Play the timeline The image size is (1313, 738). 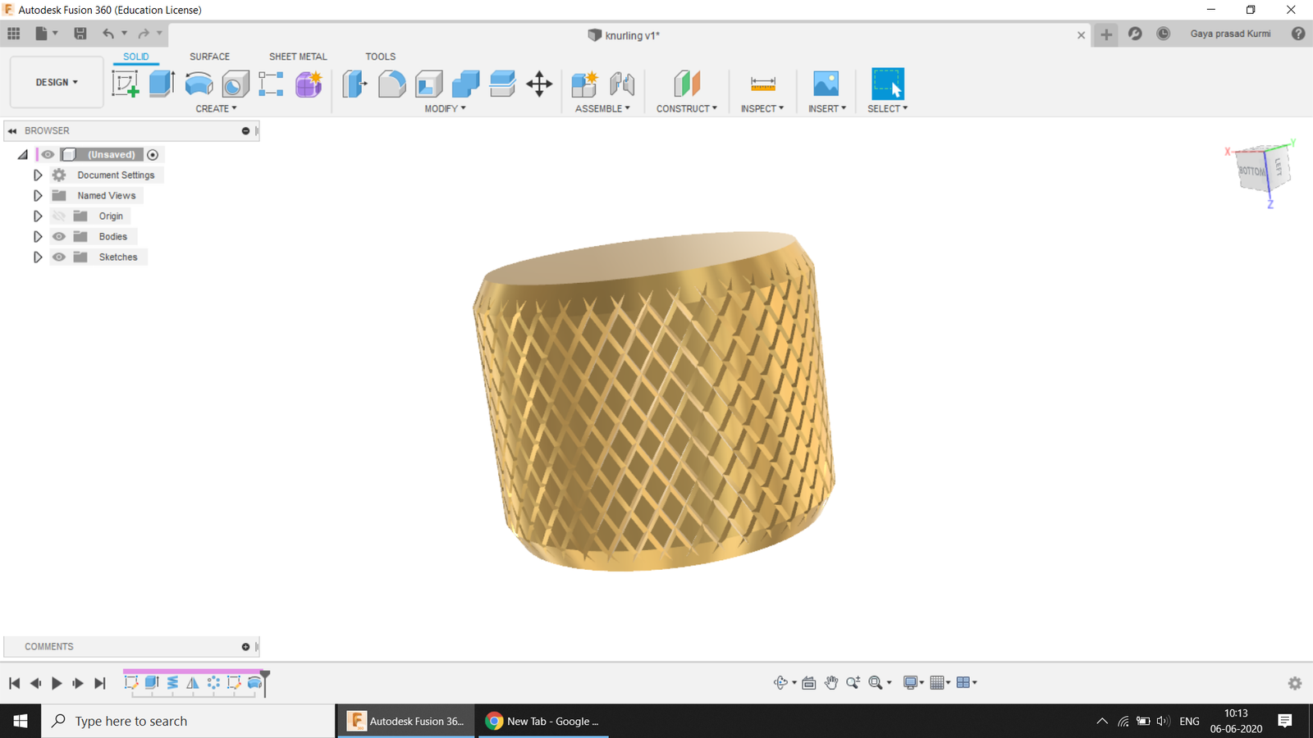point(57,683)
